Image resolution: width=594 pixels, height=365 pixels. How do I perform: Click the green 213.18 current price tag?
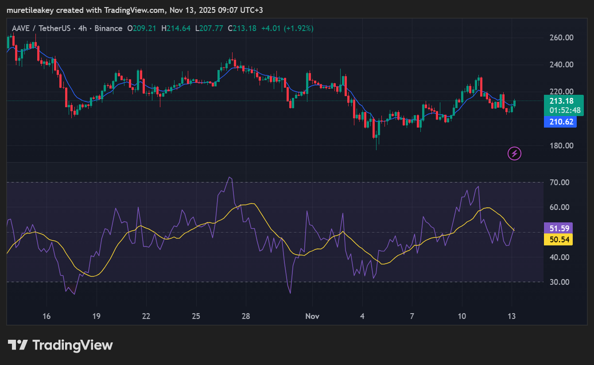pos(560,101)
